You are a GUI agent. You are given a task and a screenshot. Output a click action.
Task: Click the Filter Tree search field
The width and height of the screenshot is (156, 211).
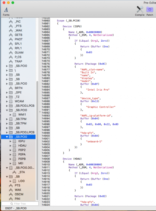click(x=20, y=204)
